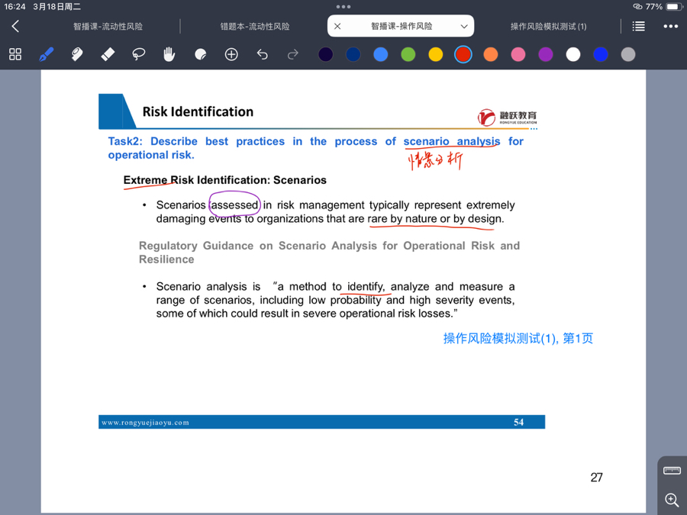Switch to the 操作风险模拟测试 (1) tab
The height and width of the screenshot is (515, 687).
(548, 26)
